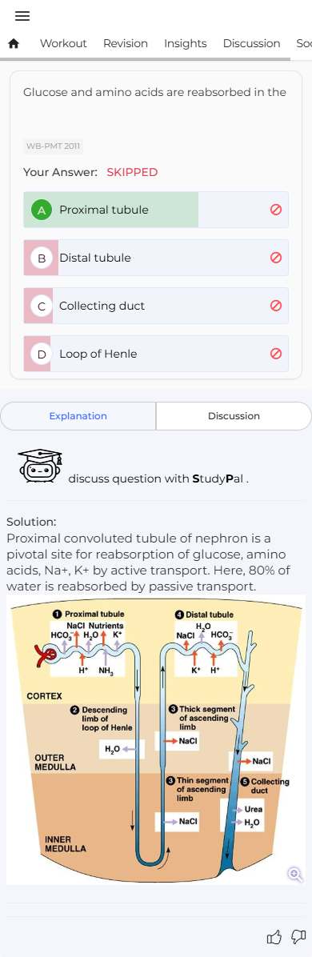Open the Revision tab
312x957 pixels.
click(125, 43)
